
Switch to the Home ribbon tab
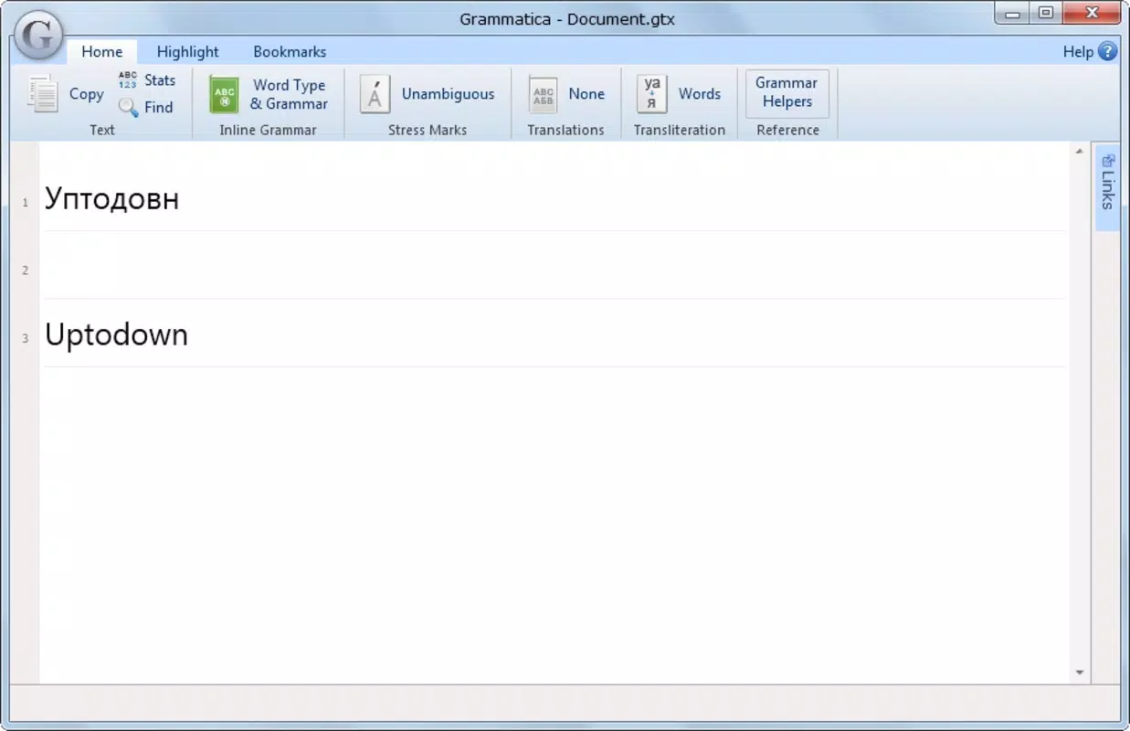(101, 51)
